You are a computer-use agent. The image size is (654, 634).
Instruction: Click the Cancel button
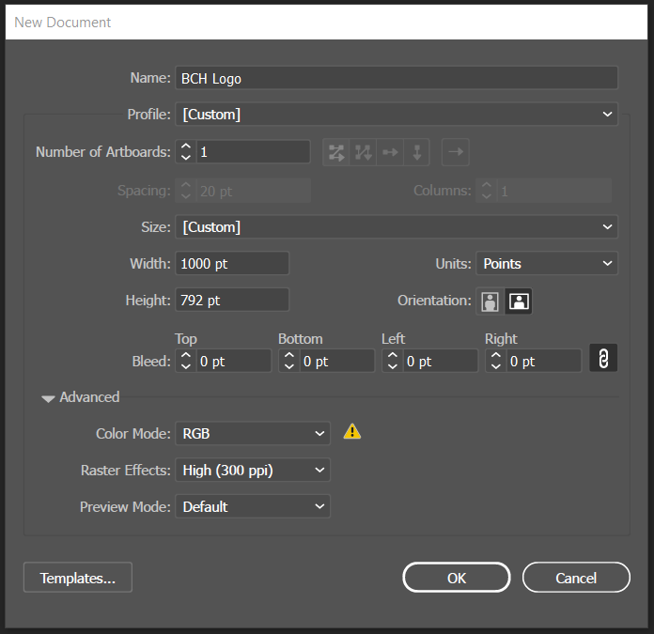[576, 578]
